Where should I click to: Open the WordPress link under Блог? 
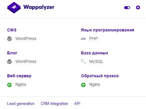tap(26, 61)
